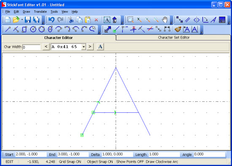Click the Delta value field
This screenshot has width=232, height=166.
tap(117, 155)
